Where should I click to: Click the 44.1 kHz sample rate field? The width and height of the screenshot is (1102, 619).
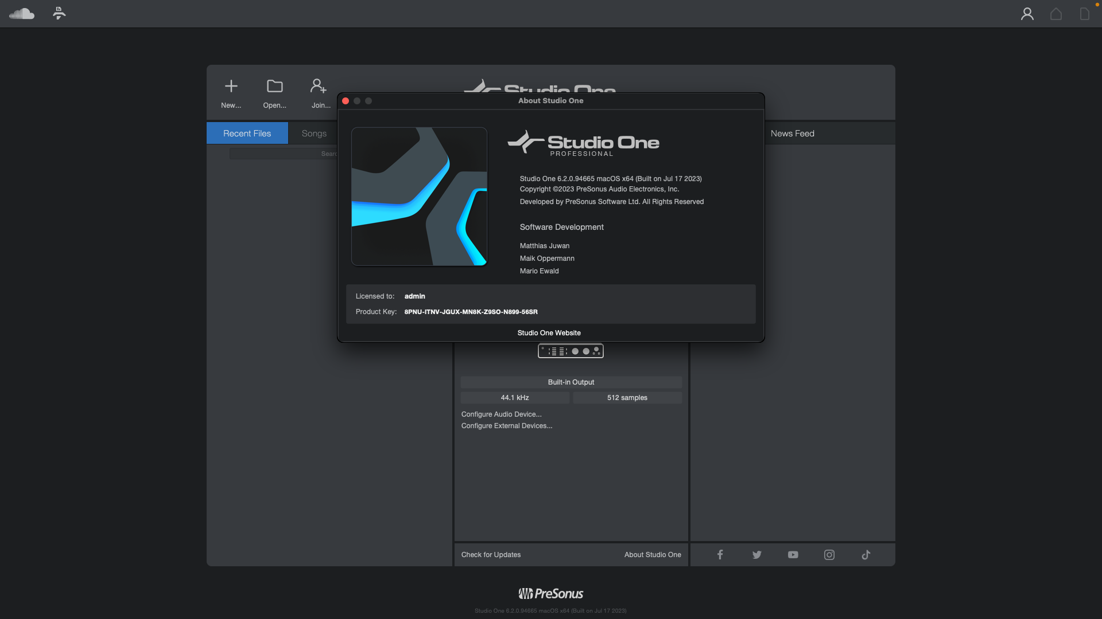click(515, 397)
